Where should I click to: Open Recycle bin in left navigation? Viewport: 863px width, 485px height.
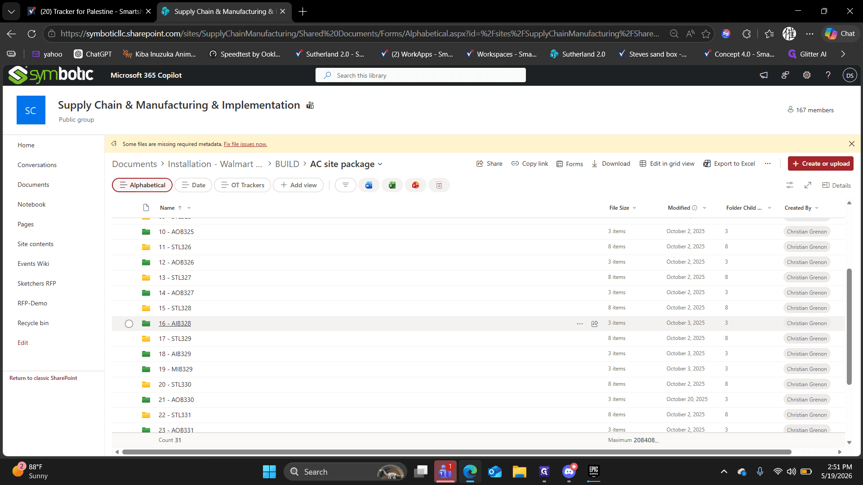(x=33, y=323)
